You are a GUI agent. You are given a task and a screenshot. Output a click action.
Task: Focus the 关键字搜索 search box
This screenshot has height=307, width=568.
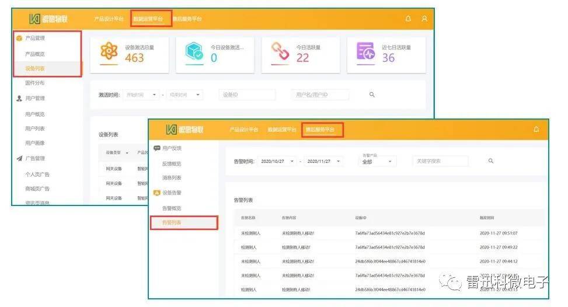[x=441, y=161]
